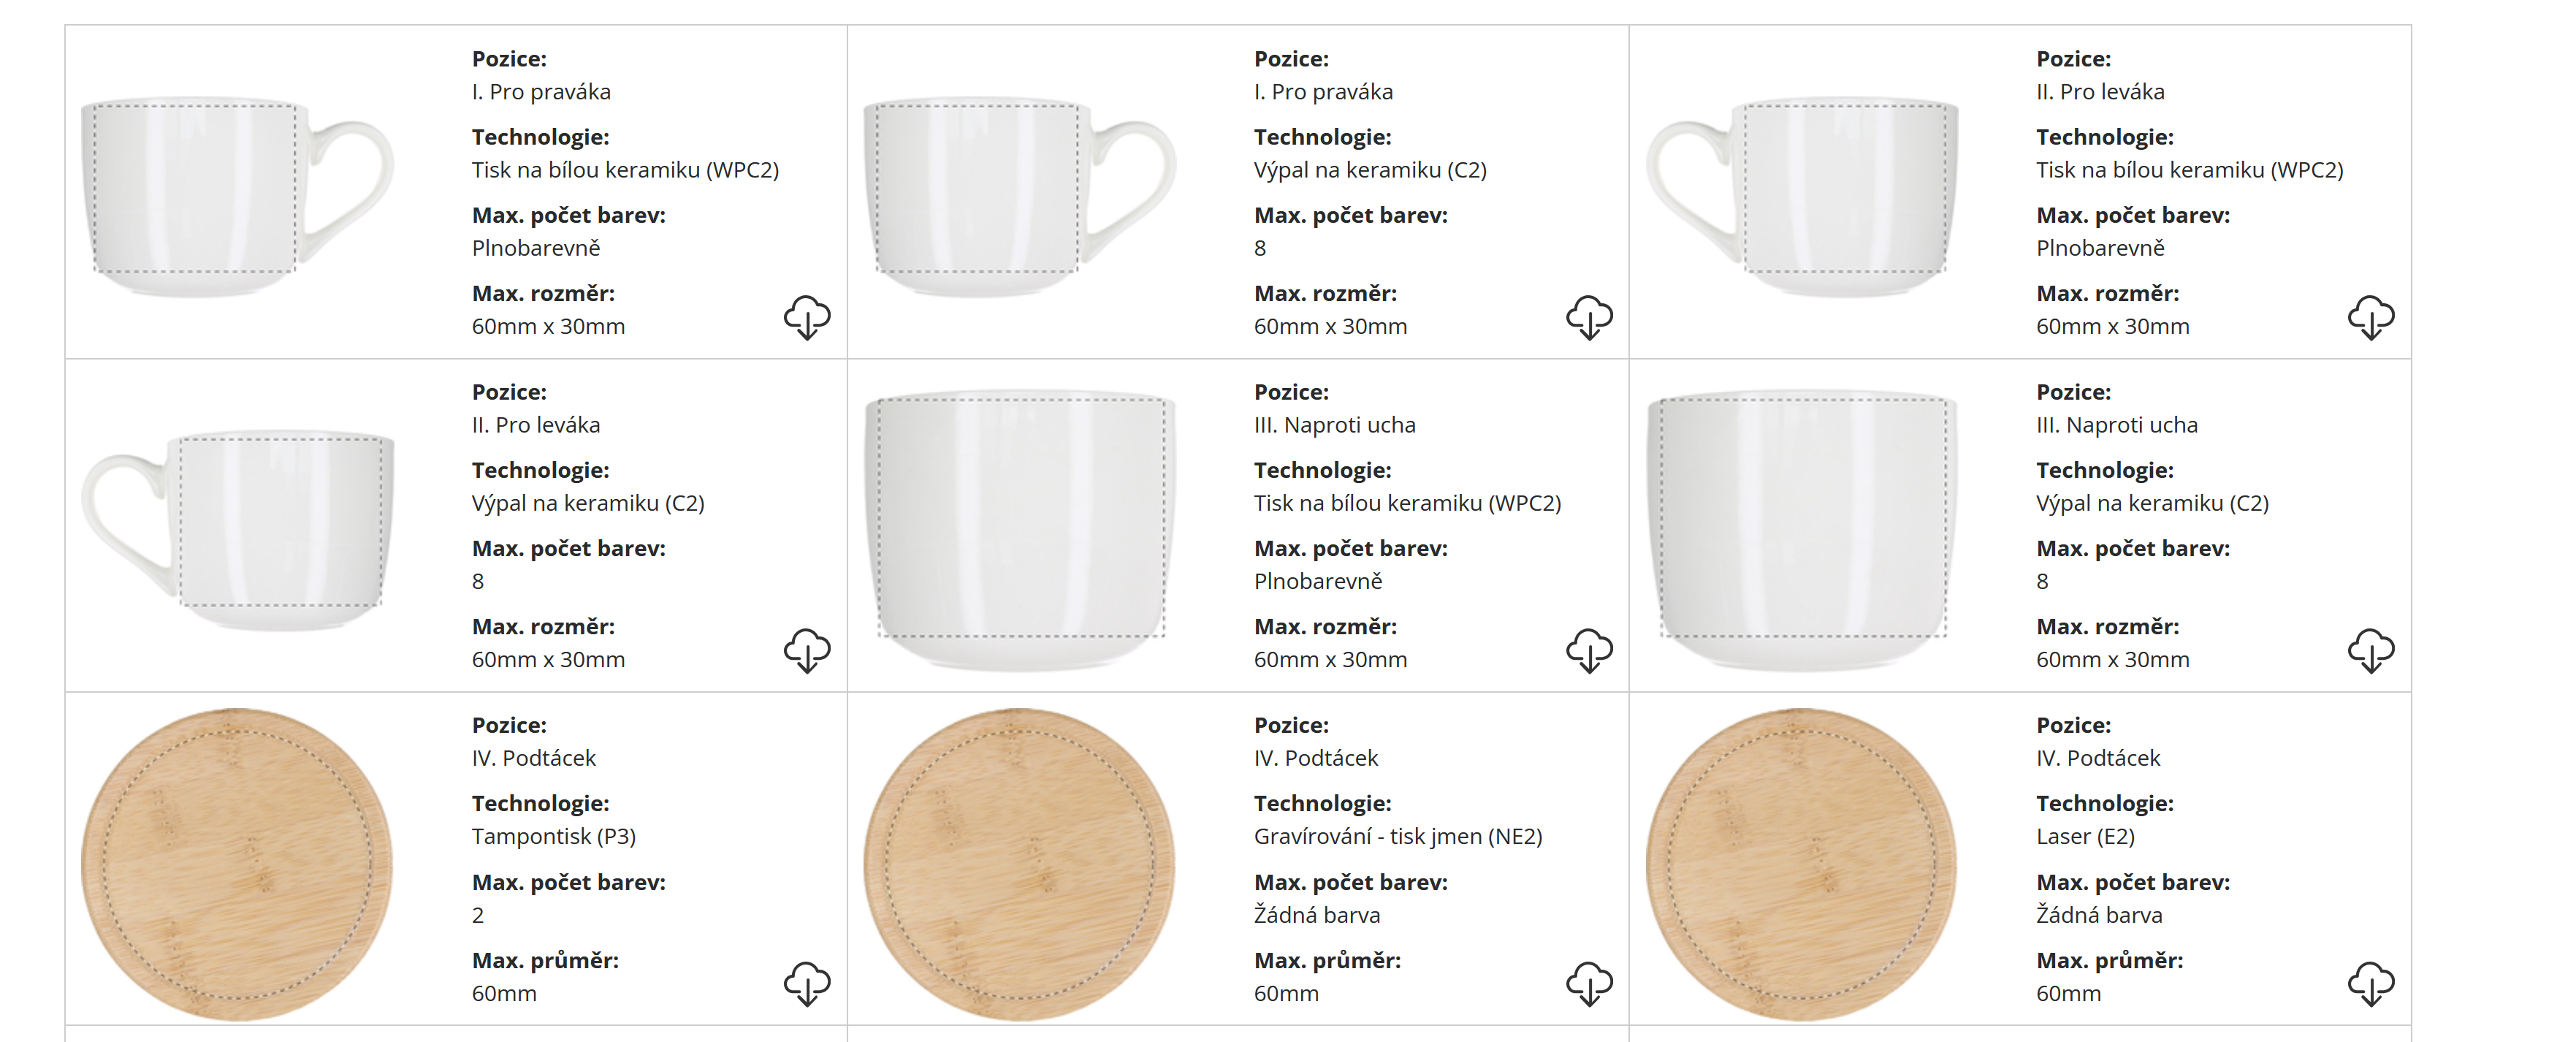The width and height of the screenshot is (2576, 1042).
Task: Open Tampontisk bamboo coaster preview image
Action: coord(237,864)
